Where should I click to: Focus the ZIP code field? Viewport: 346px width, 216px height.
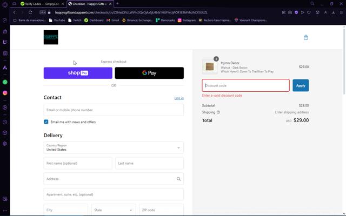pyautogui.click(x=161, y=210)
